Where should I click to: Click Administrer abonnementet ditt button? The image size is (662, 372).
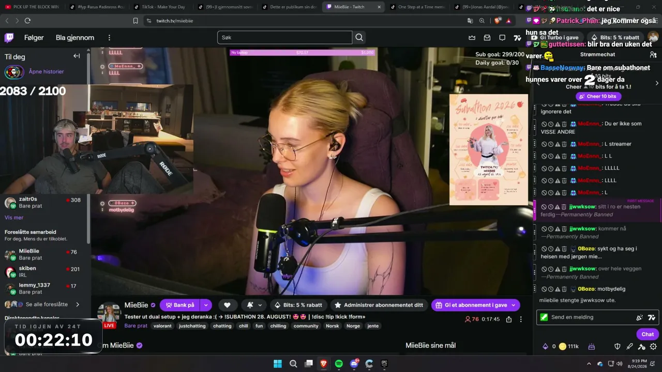pos(379,305)
